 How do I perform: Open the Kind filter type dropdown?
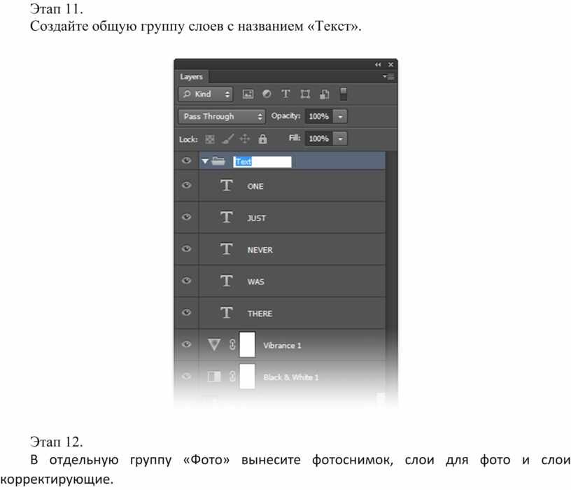click(206, 94)
